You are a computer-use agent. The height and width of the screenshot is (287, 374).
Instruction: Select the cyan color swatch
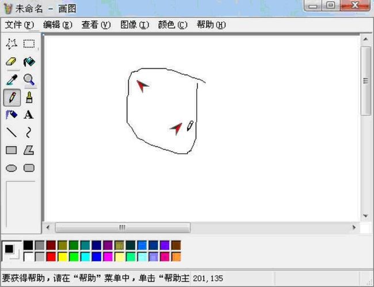tap(85, 257)
